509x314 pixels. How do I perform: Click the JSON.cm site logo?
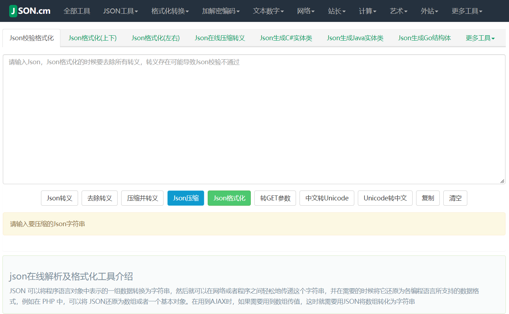(x=30, y=11)
